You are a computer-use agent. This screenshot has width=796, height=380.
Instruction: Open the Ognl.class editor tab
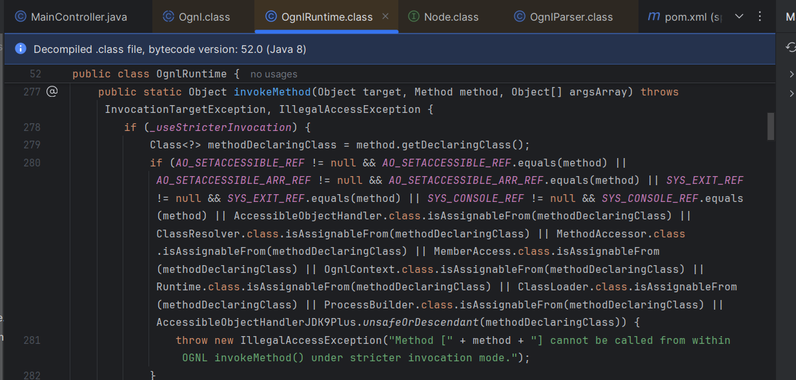196,17
